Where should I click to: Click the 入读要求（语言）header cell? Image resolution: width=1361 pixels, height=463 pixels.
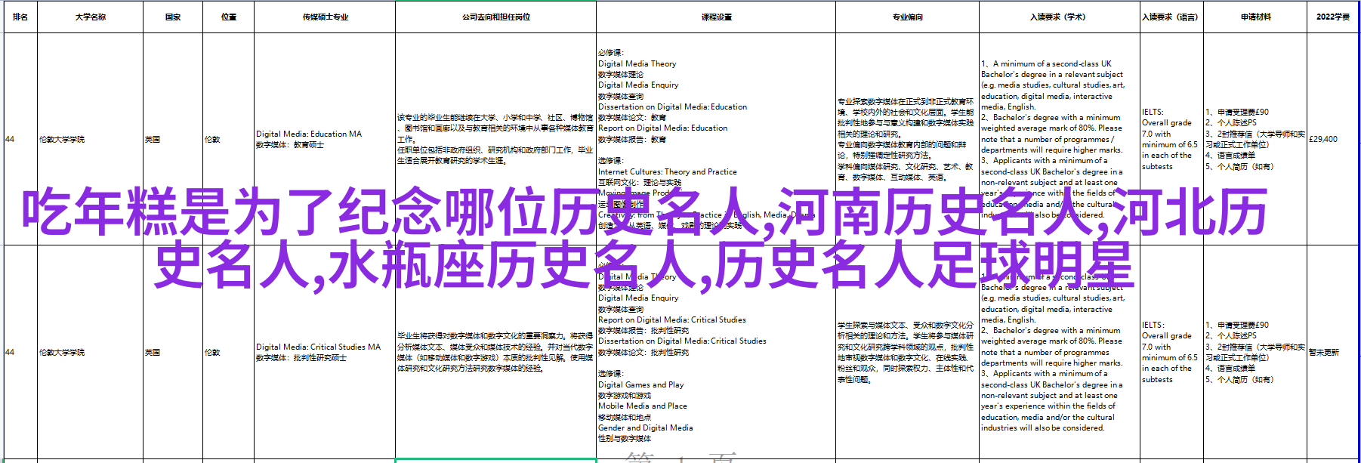1171,17
